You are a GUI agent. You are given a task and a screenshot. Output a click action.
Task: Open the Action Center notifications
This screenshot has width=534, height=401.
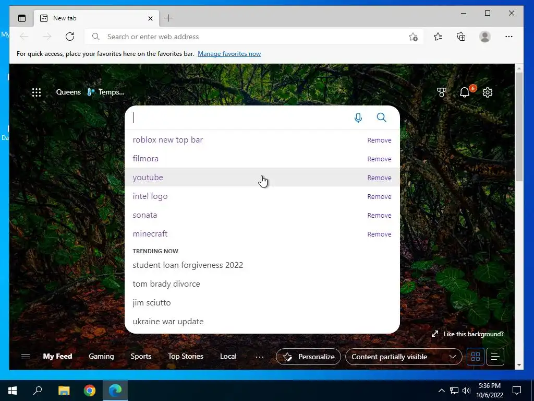click(517, 391)
